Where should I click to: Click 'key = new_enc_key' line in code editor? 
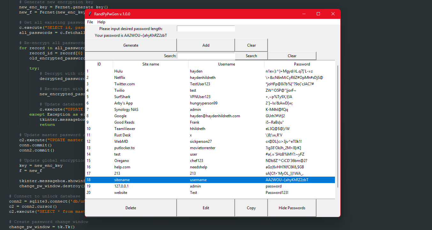41,165
